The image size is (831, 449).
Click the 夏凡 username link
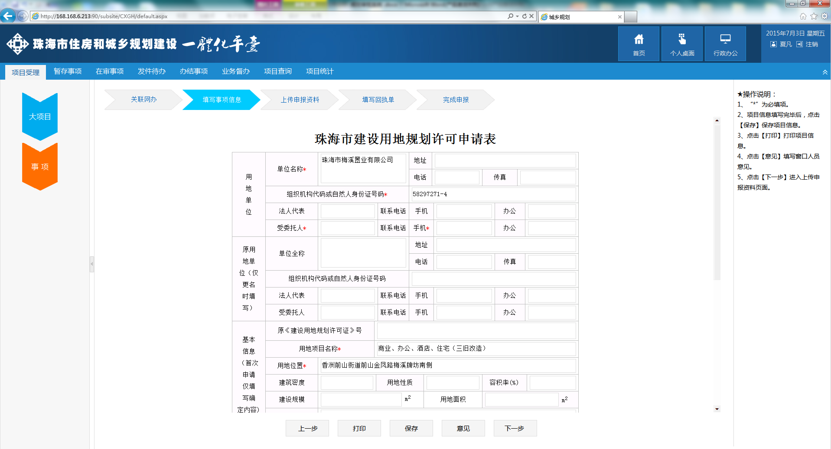[x=785, y=44]
